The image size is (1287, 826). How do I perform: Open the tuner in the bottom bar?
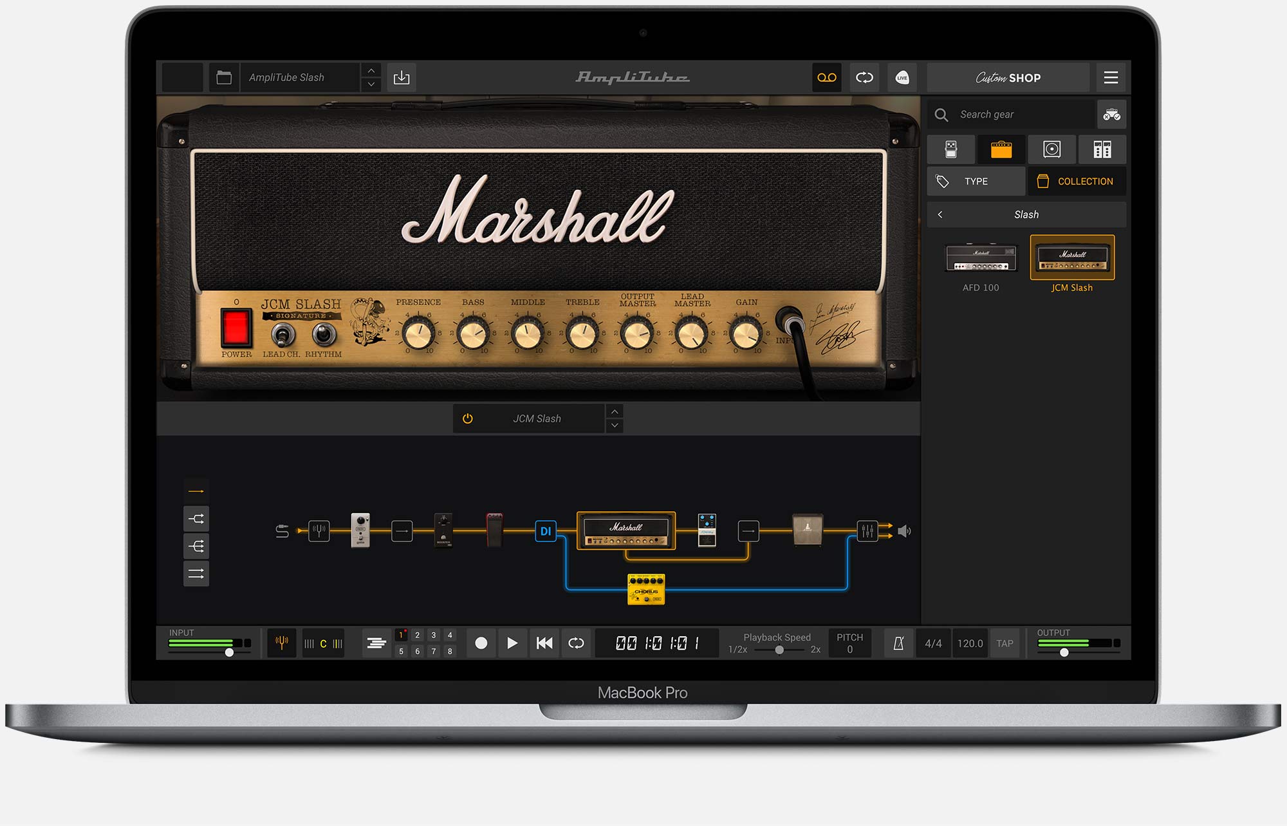[x=282, y=643]
